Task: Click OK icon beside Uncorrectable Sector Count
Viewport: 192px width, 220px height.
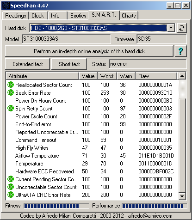Action: pos(11,187)
